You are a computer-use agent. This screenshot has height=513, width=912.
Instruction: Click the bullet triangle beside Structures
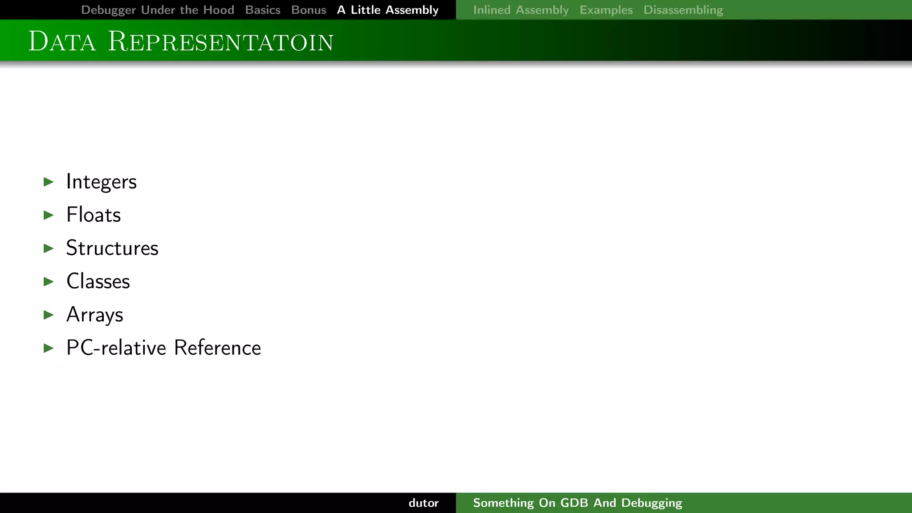49,248
